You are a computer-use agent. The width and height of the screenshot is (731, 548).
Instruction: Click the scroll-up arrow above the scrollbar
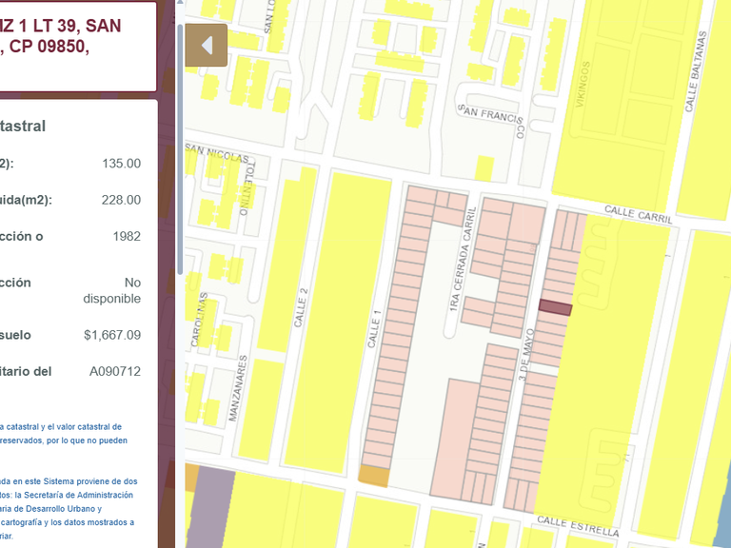(x=180, y=2)
